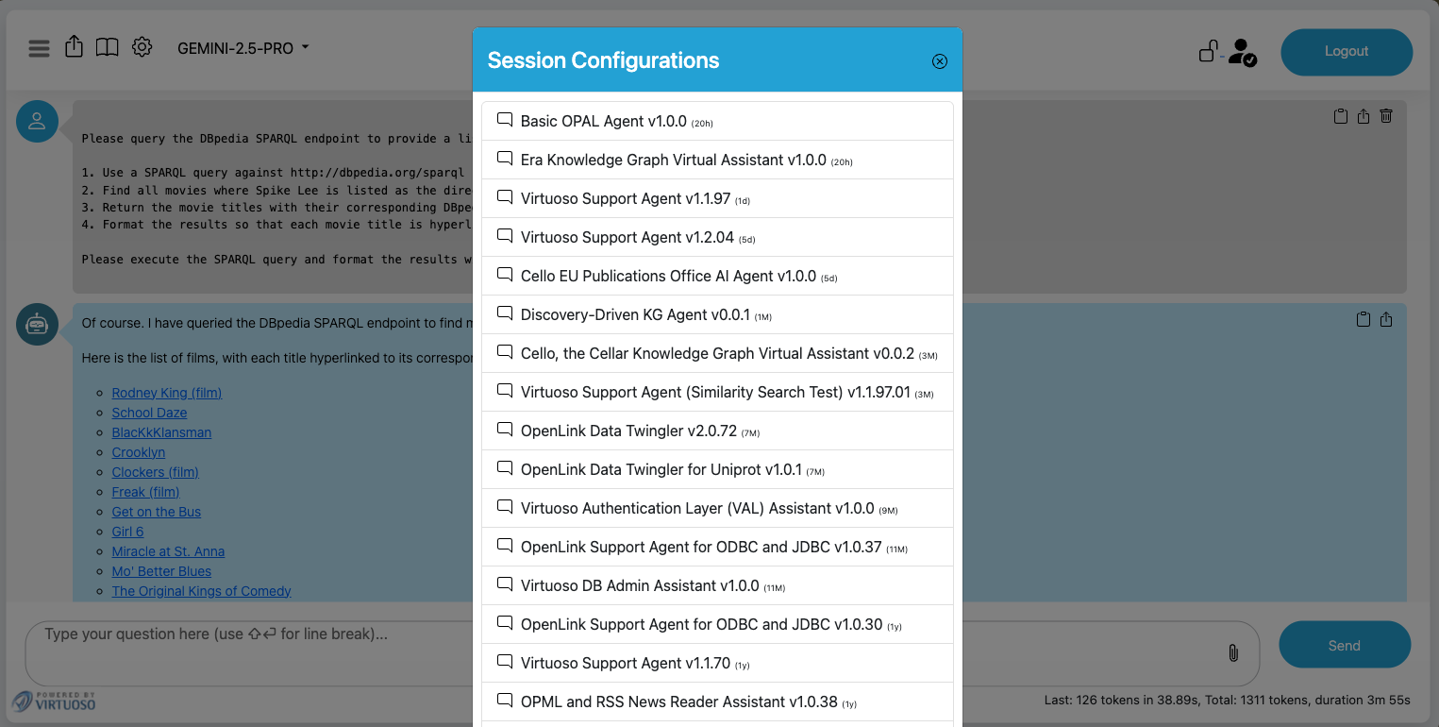Open the BlacKkKlansman link
The width and height of the screenshot is (1439, 727).
pyautogui.click(x=161, y=432)
